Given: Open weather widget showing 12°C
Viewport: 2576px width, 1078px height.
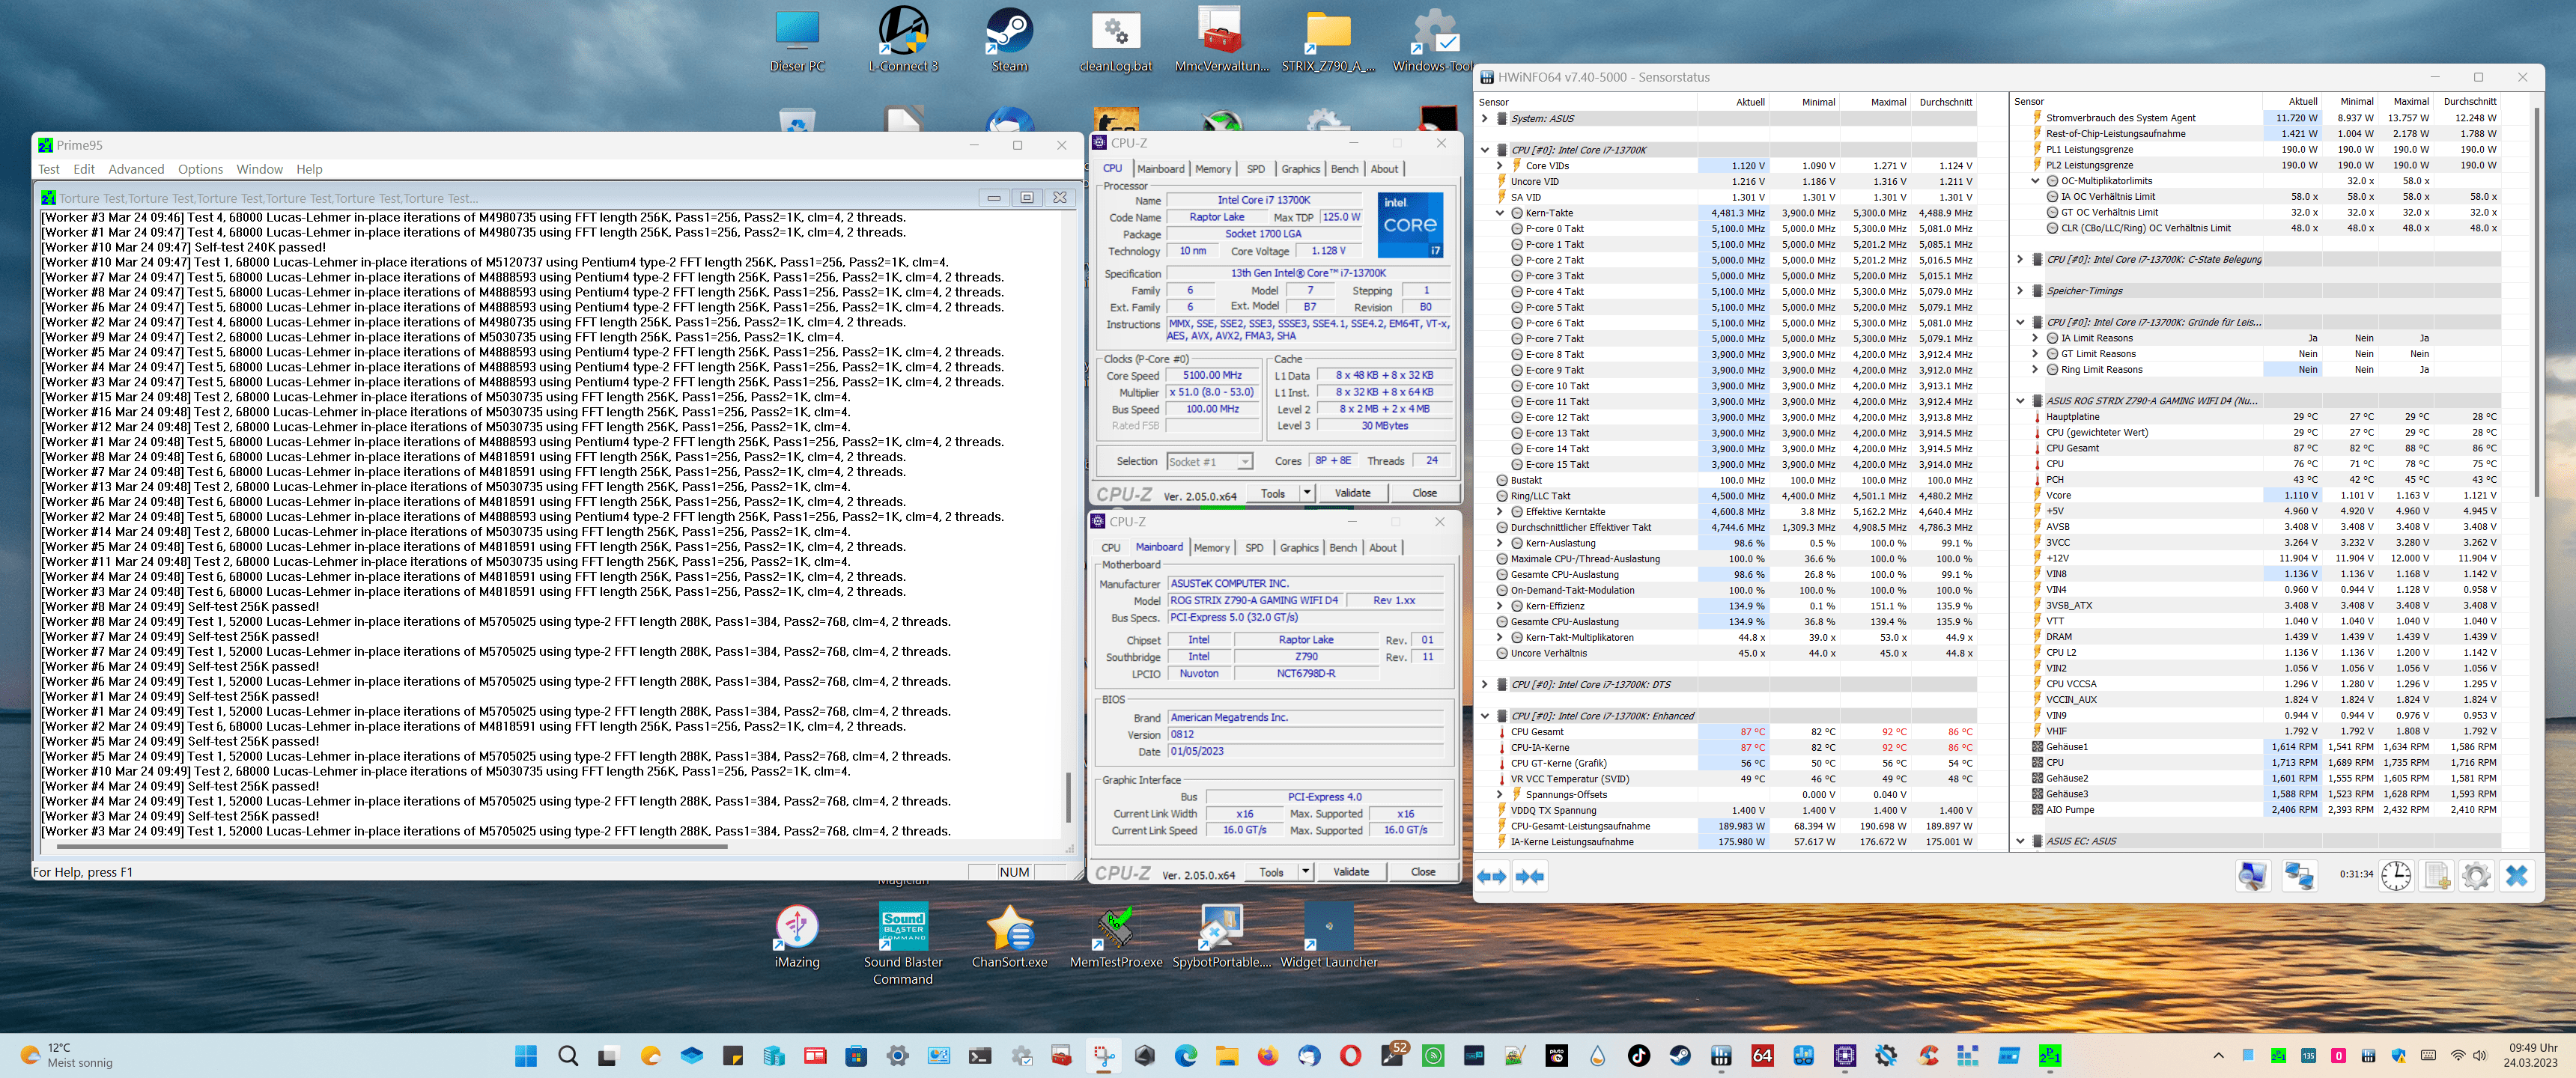Looking at the screenshot, I should [x=67, y=1055].
